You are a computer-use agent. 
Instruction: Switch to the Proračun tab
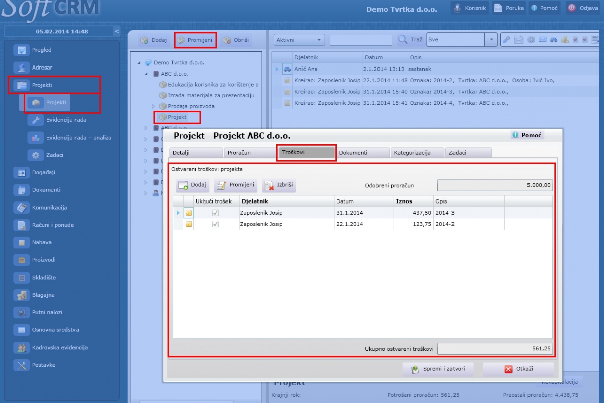250,153
